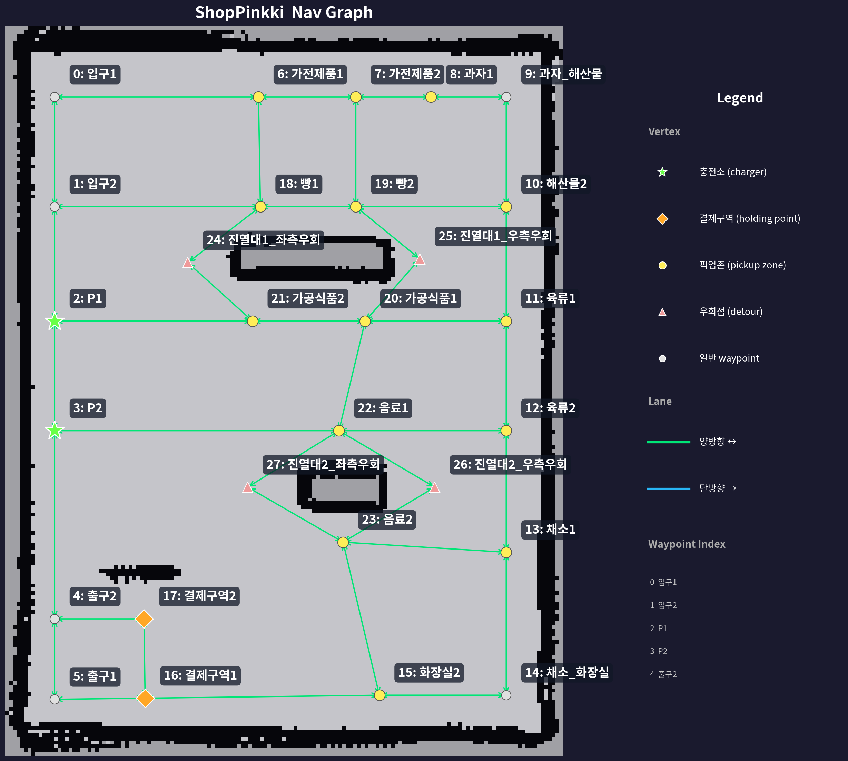Click the '6: 가전제품1' label box
The height and width of the screenshot is (761, 848).
pyautogui.click(x=310, y=75)
